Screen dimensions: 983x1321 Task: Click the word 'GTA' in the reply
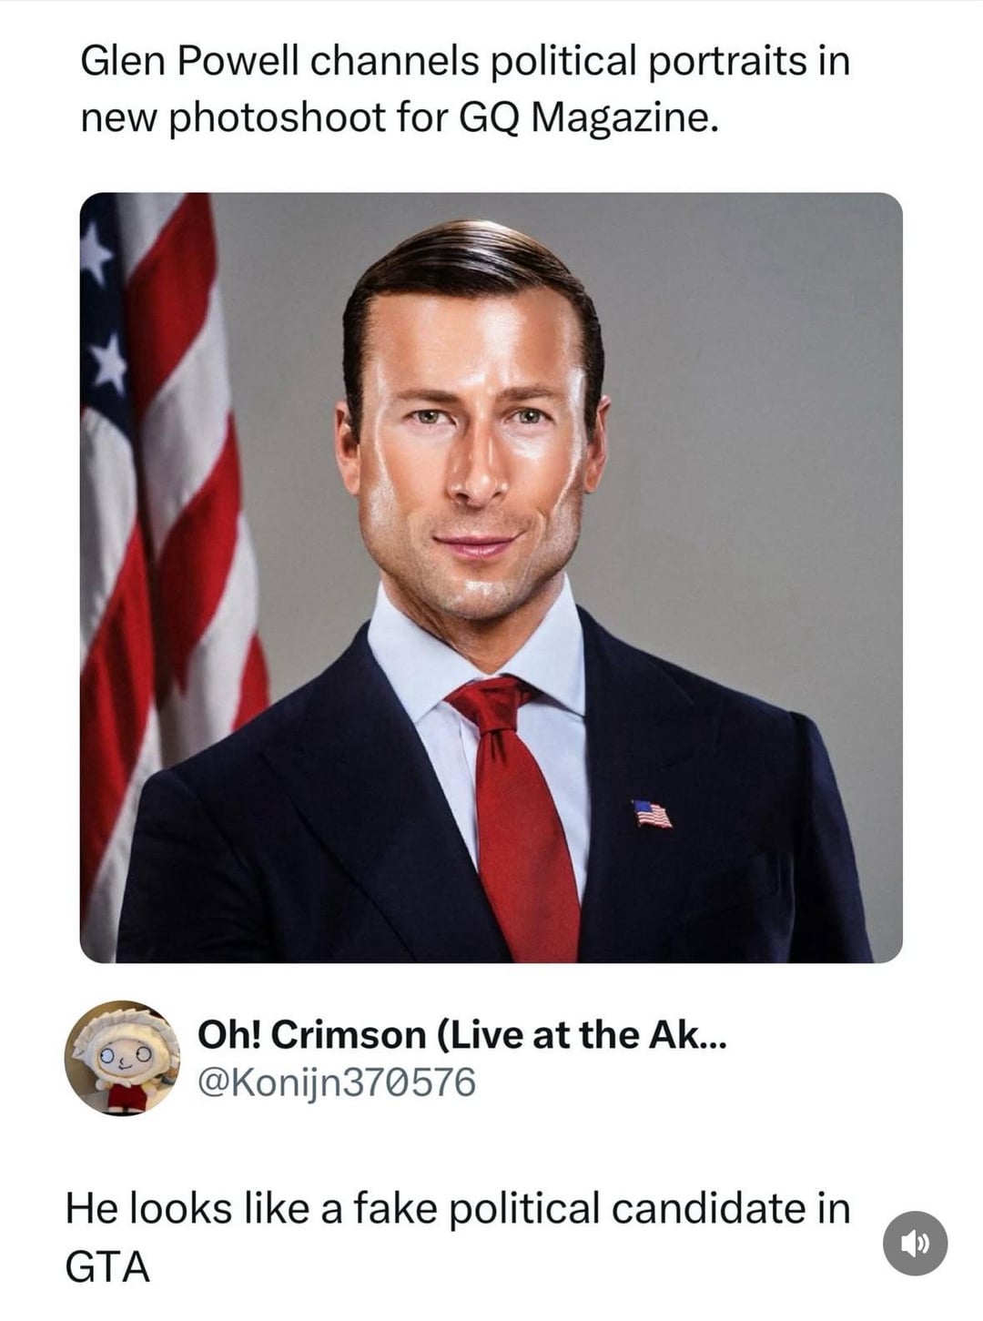[x=107, y=1266]
